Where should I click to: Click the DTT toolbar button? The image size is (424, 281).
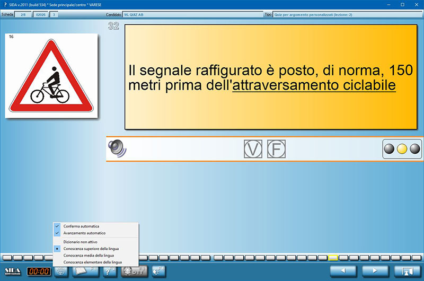(134, 271)
